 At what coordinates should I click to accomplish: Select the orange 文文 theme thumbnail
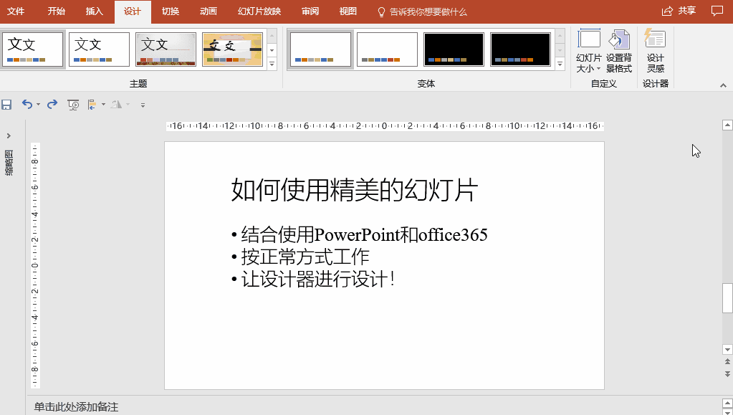click(231, 49)
